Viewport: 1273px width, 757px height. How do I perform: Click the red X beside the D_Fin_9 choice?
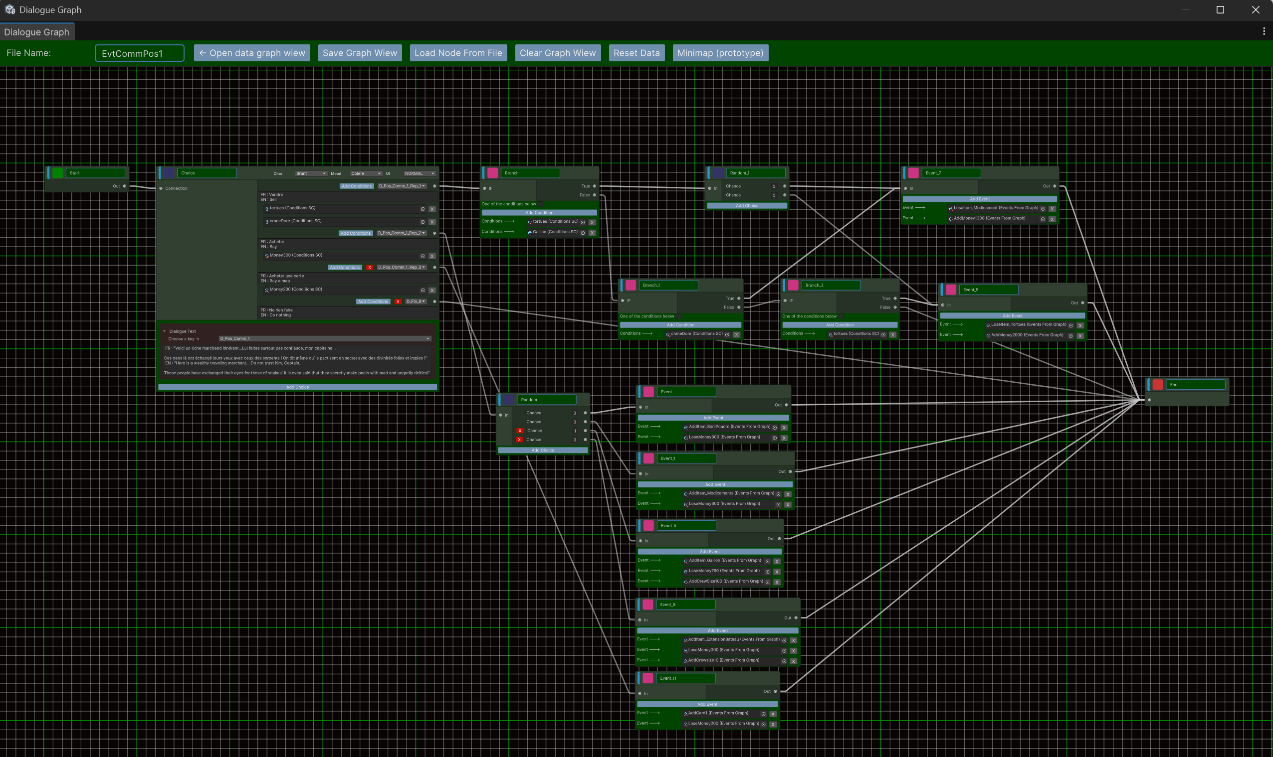point(398,302)
